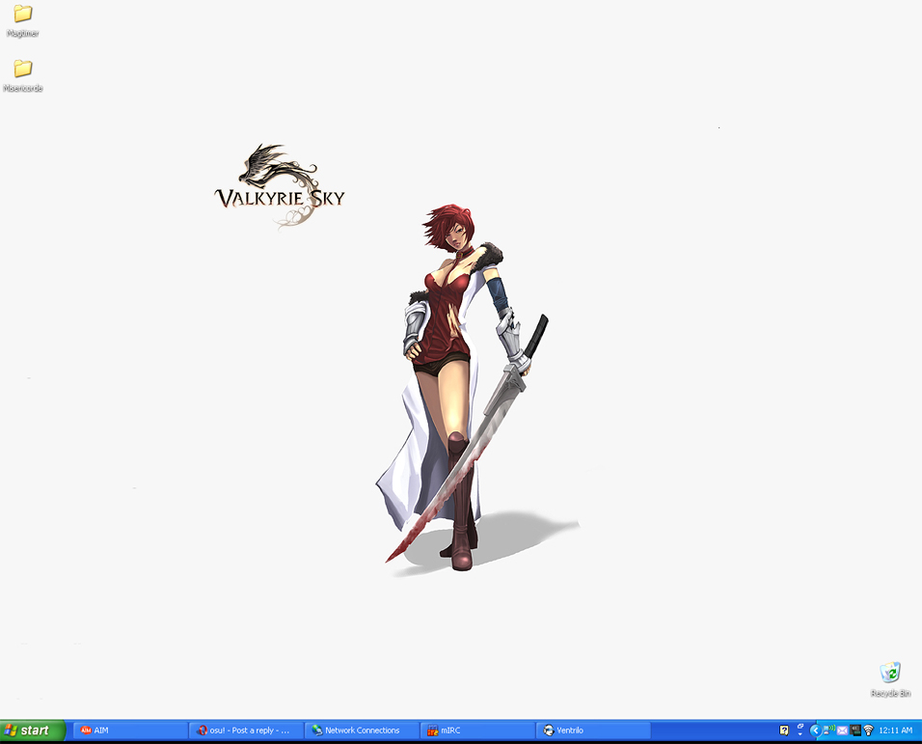Switch to the AIM taskbar window
The image size is (922, 744).
pos(130,730)
